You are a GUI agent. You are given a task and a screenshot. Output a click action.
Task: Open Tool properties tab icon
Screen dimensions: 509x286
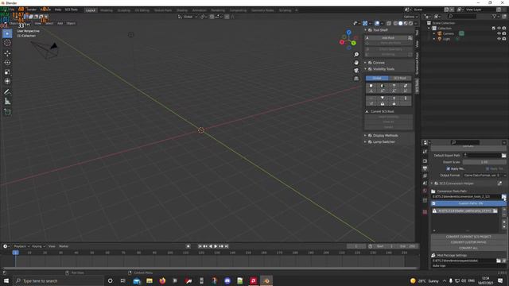425,152
